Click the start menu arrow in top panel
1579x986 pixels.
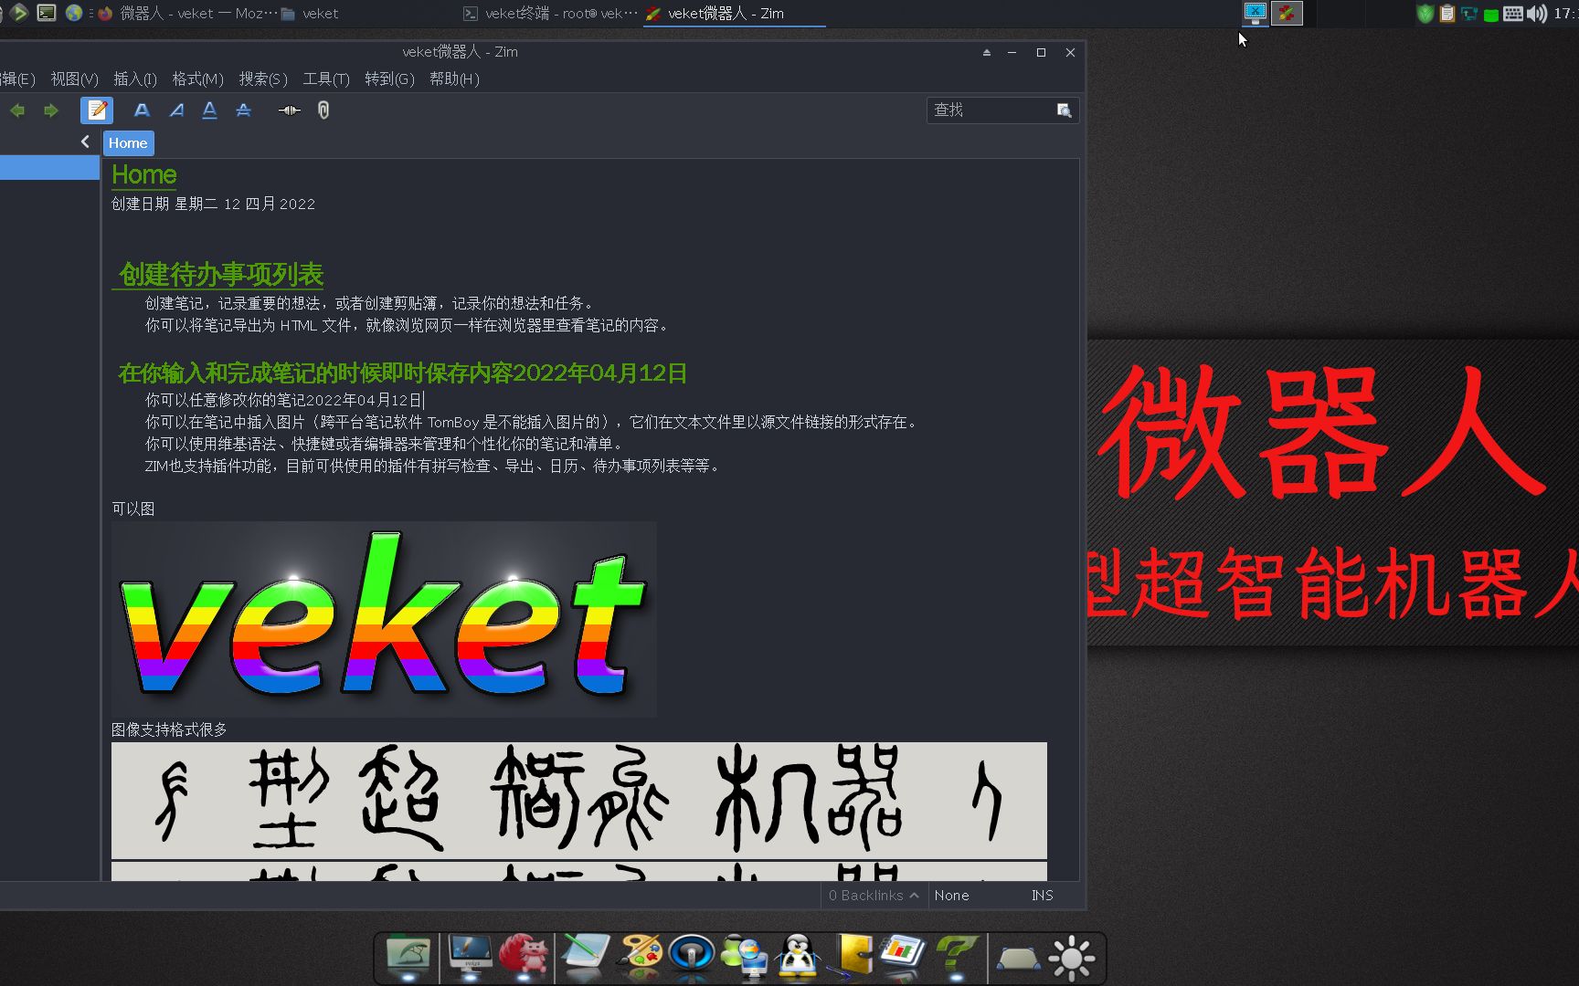coord(18,13)
